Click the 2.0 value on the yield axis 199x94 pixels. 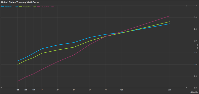(x=195, y=41)
